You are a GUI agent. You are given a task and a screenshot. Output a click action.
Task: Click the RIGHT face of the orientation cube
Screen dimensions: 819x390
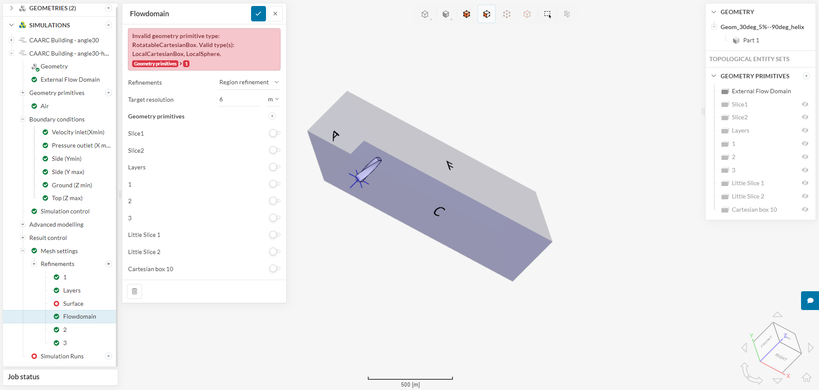pyautogui.click(x=781, y=357)
